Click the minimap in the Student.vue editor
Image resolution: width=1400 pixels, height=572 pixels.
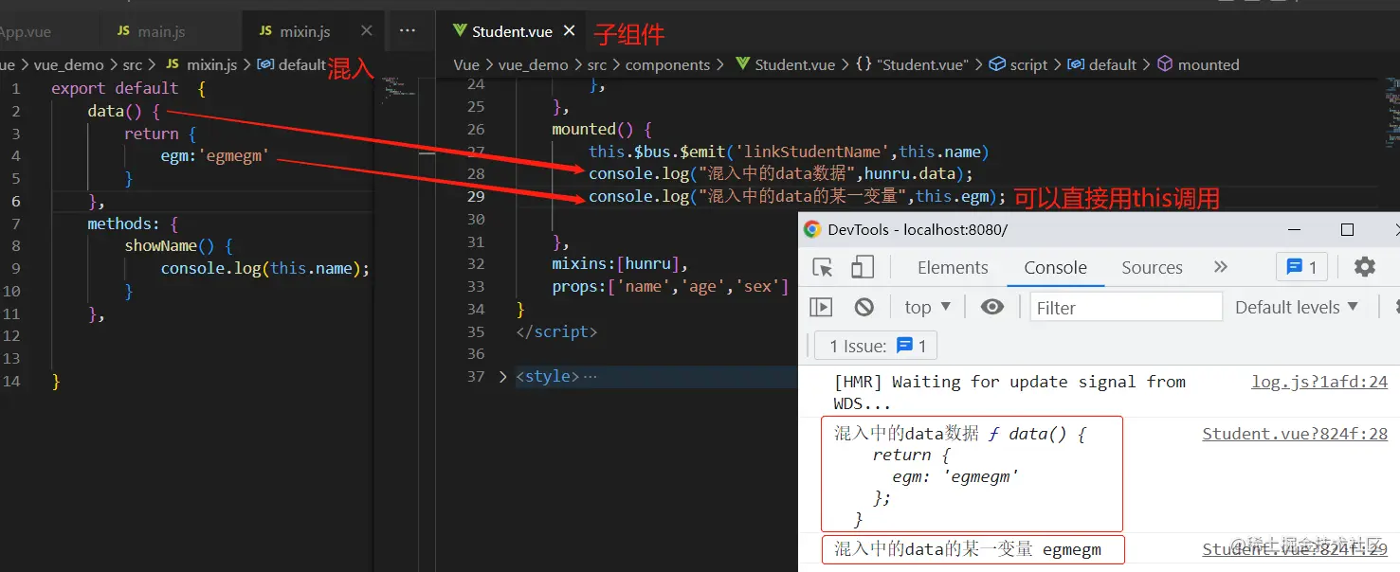(x=1392, y=114)
